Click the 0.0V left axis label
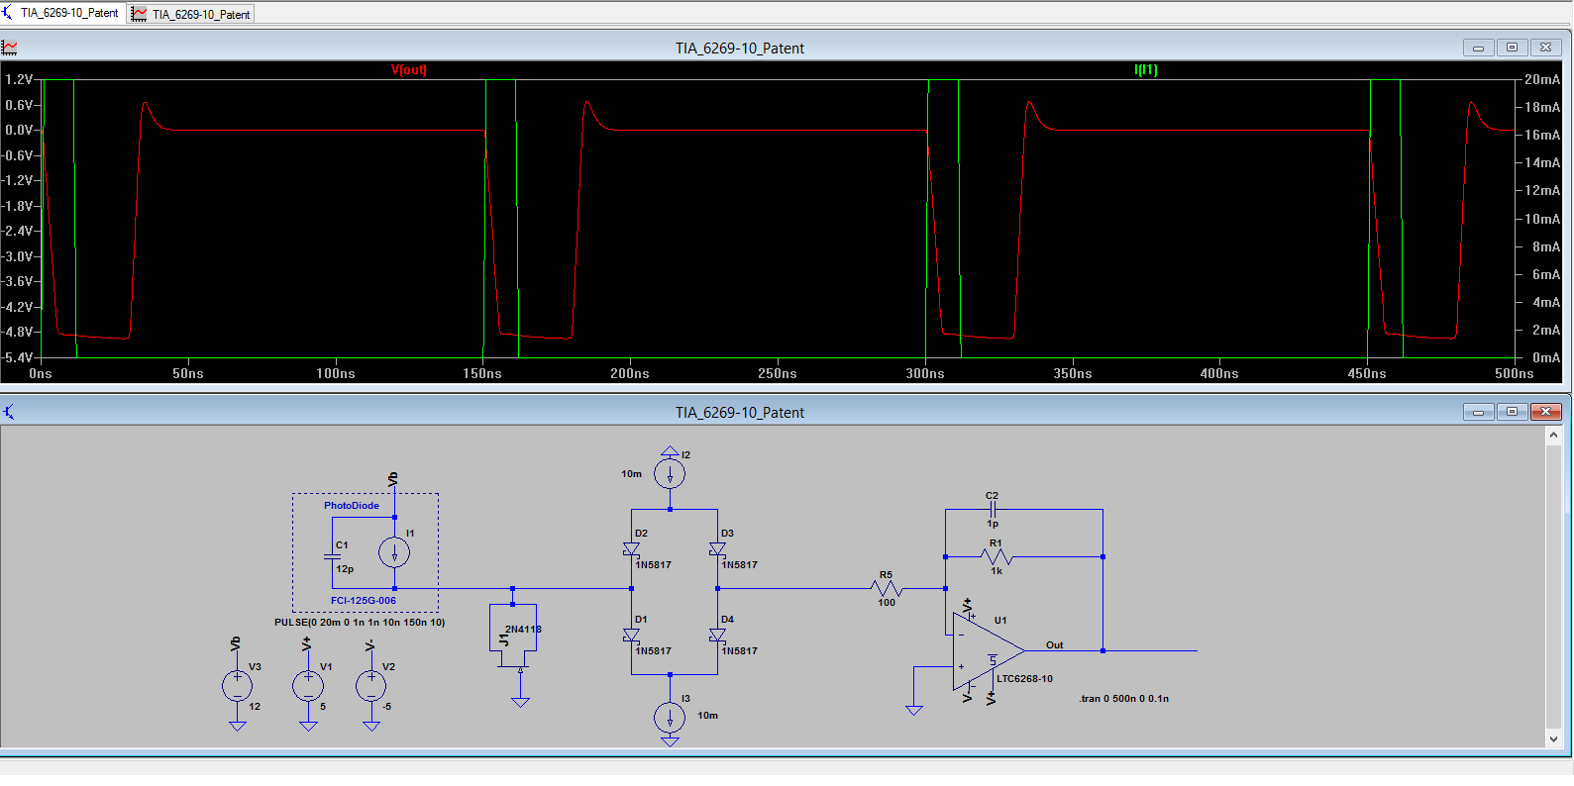The image size is (1574, 786). click(x=19, y=130)
